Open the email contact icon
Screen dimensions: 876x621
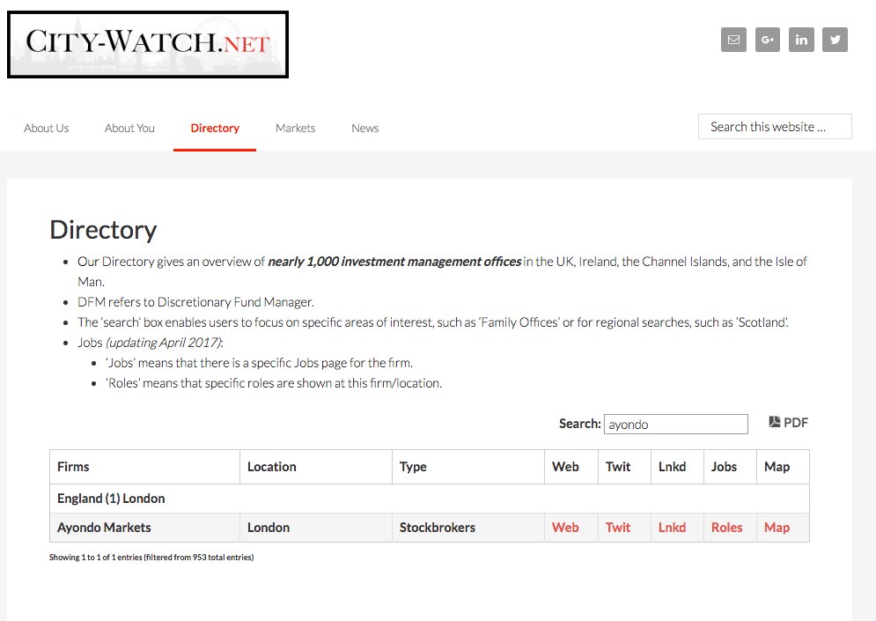point(733,40)
